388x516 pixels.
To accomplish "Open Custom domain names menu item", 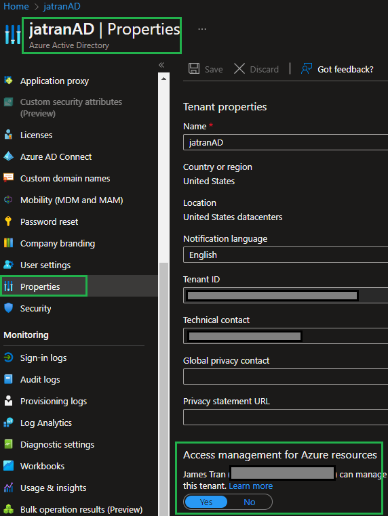I will (65, 178).
